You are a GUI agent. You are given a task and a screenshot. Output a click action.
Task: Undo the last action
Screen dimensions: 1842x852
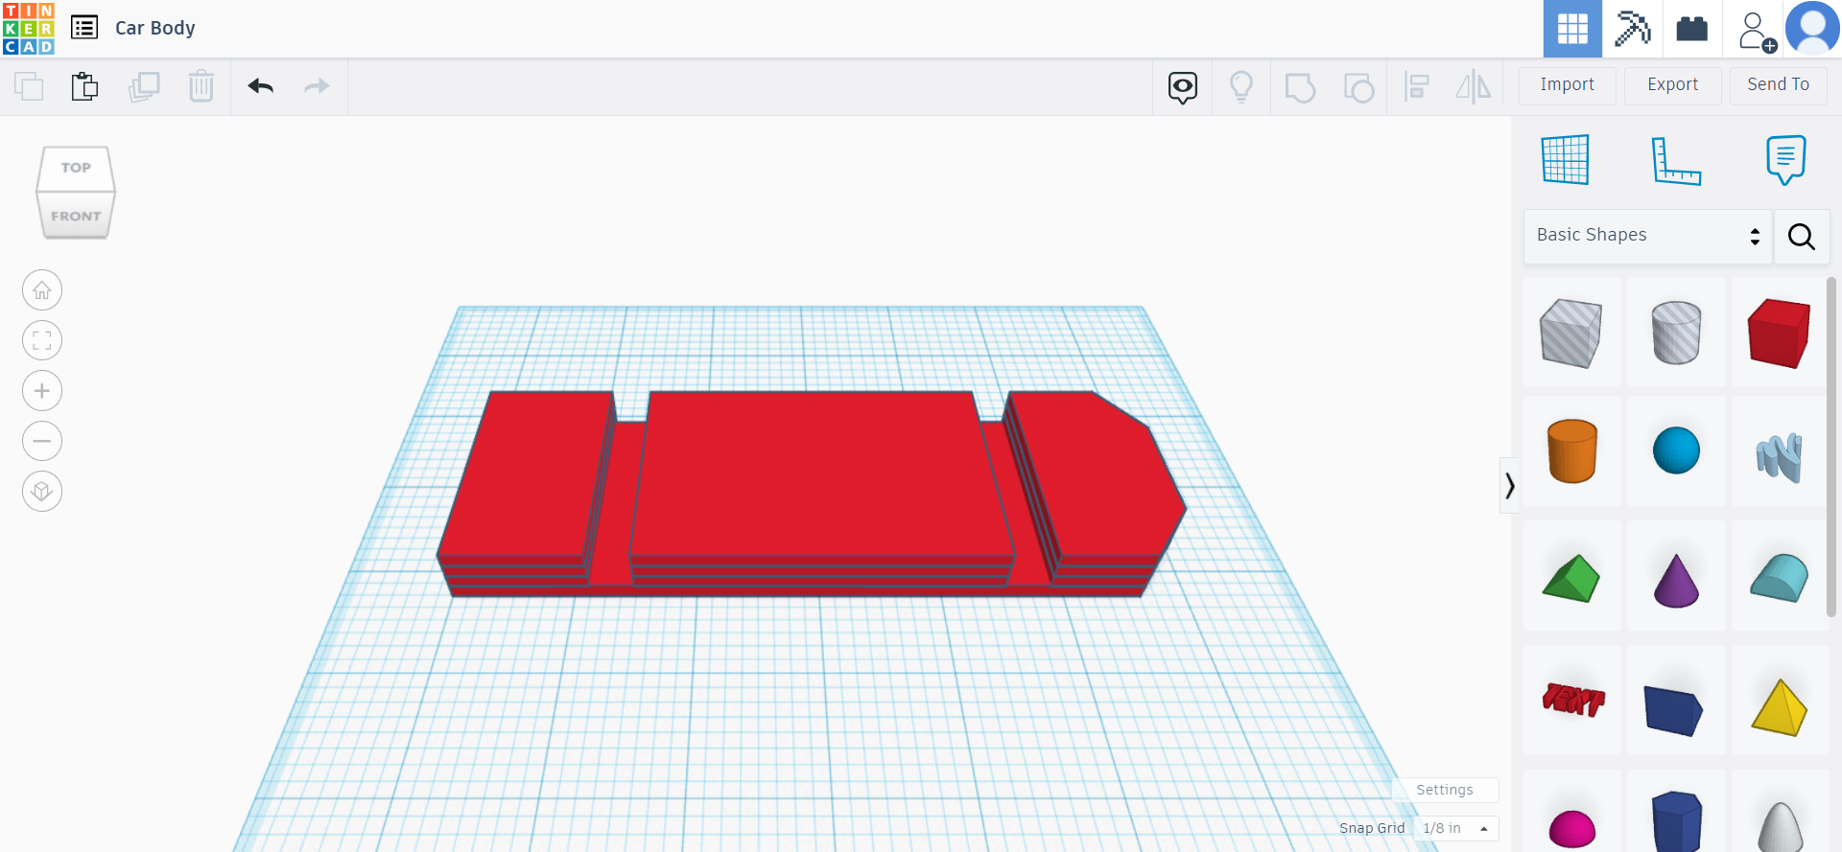pyautogui.click(x=261, y=86)
